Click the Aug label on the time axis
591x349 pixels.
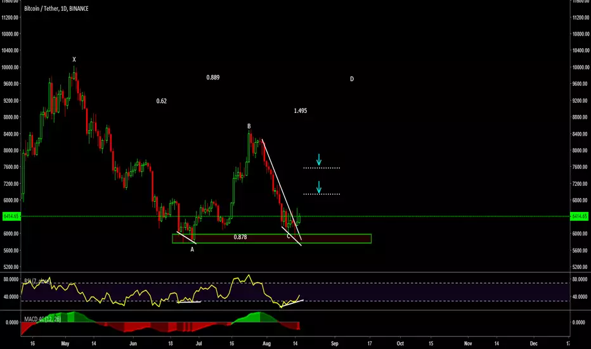click(266, 343)
